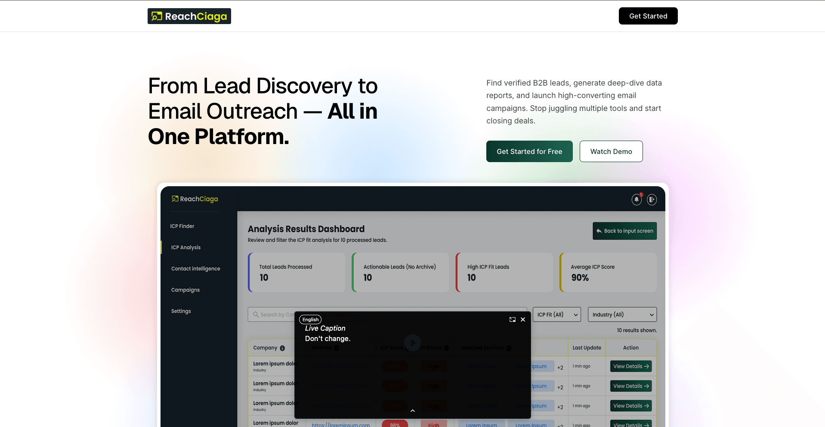Open Settings in the sidebar

click(x=181, y=311)
